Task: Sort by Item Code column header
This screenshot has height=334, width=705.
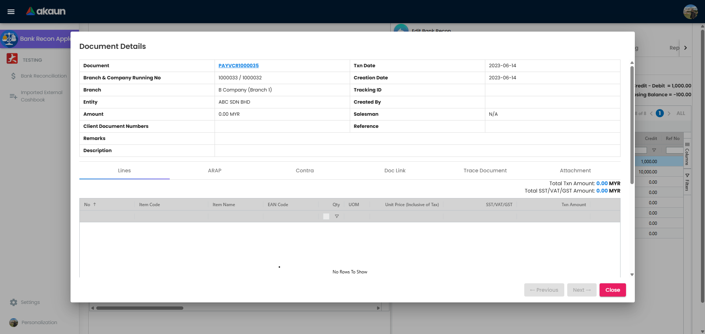Action: tap(150, 205)
